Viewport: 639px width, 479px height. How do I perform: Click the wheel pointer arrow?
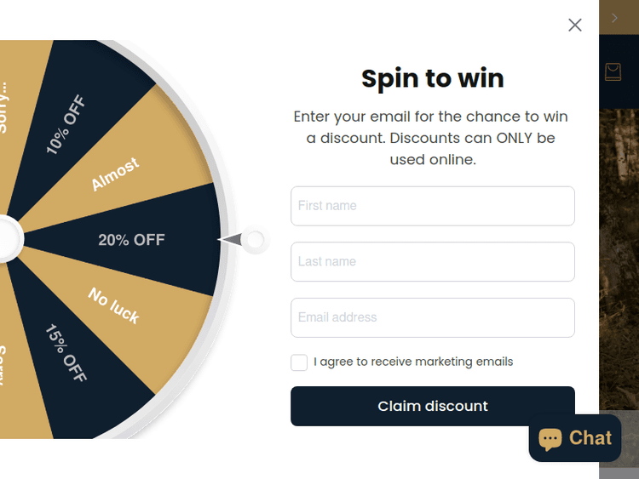(233, 241)
